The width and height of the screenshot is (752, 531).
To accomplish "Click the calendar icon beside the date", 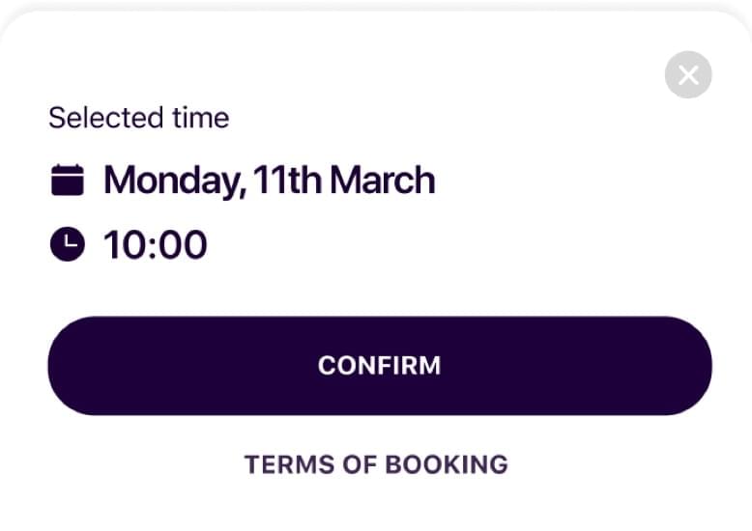I will pyautogui.click(x=67, y=181).
